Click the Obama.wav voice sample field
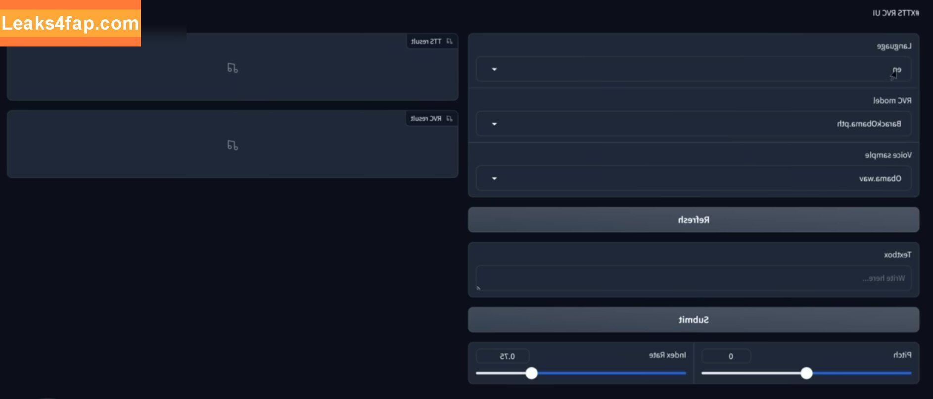The height and width of the screenshot is (399, 933). tap(694, 178)
